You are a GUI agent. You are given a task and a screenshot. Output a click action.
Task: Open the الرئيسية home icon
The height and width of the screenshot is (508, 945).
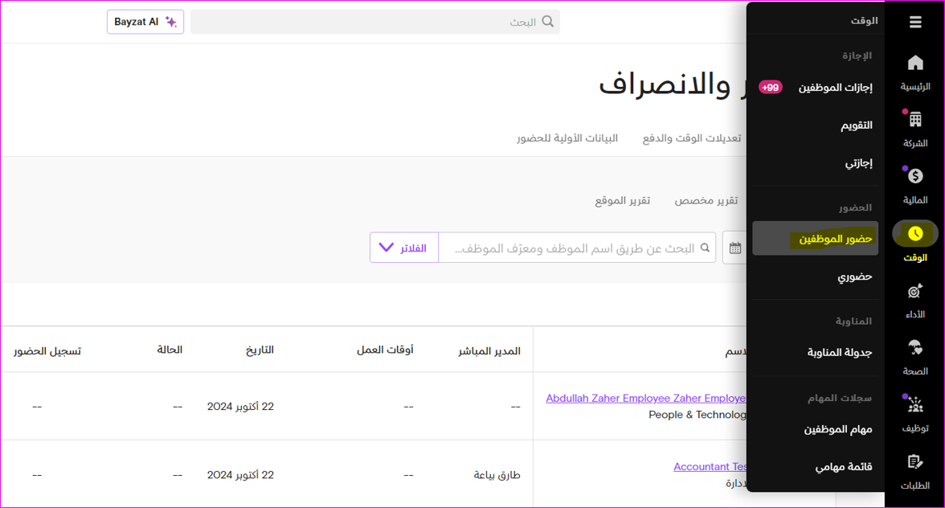pyautogui.click(x=915, y=63)
